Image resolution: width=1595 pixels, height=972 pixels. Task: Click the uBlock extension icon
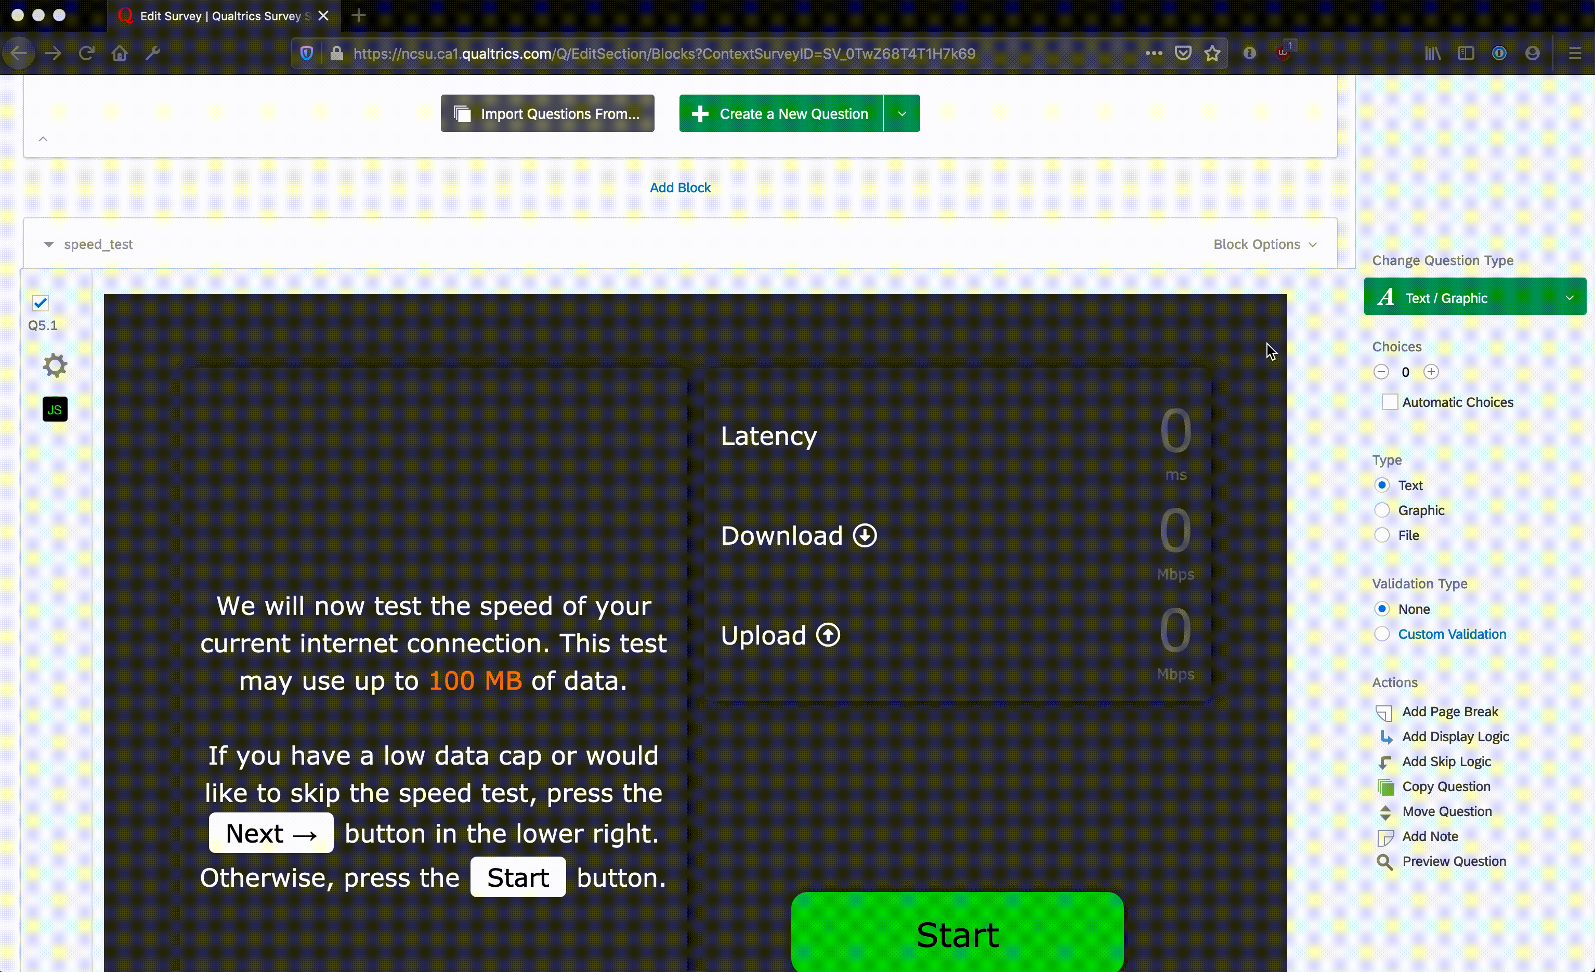pos(1283,52)
